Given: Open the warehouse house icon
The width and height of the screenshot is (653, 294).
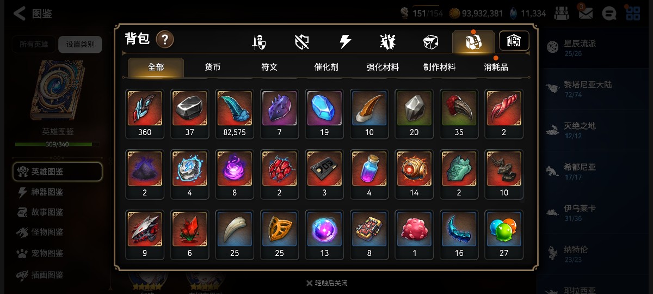Looking at the screenshot, I should pos(514,41).
